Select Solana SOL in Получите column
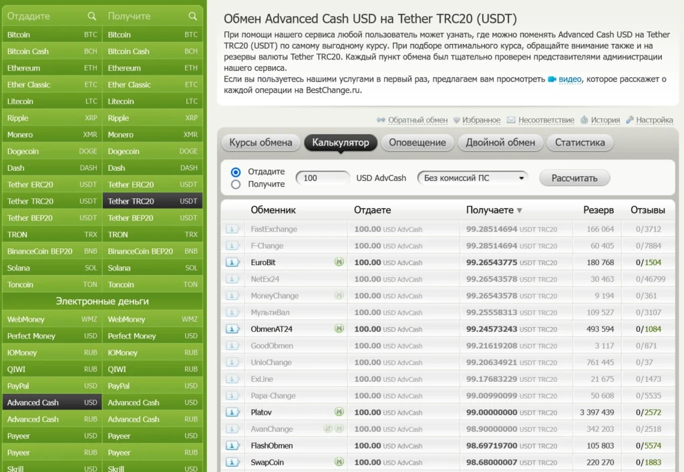The width and height of the screenshot is (684, 472). tap(152, 268)
